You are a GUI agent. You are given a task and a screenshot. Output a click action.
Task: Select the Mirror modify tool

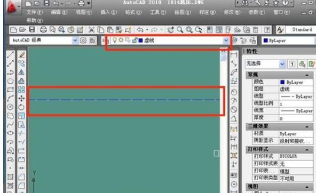pos(21,72)
